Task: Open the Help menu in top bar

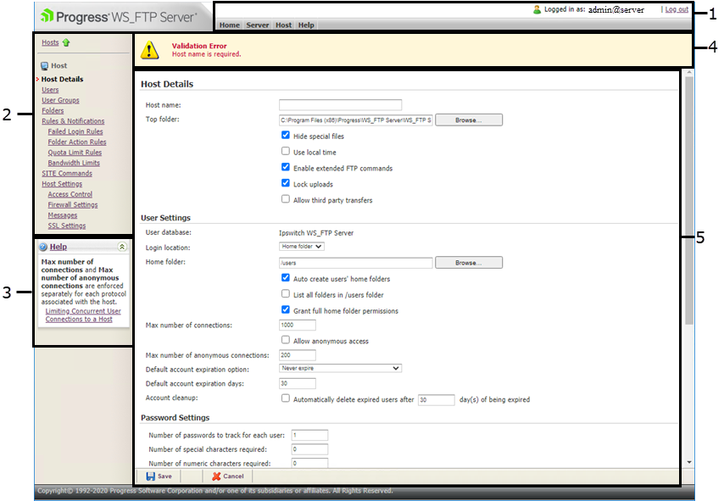Action: point(306,25)
